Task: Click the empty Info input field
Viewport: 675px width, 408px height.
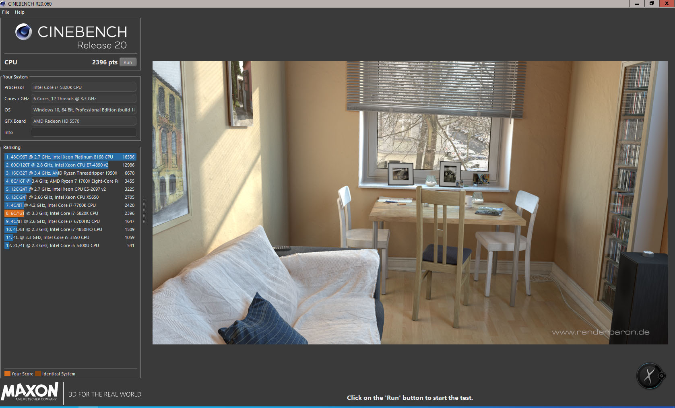Action: tap(84, 132)
